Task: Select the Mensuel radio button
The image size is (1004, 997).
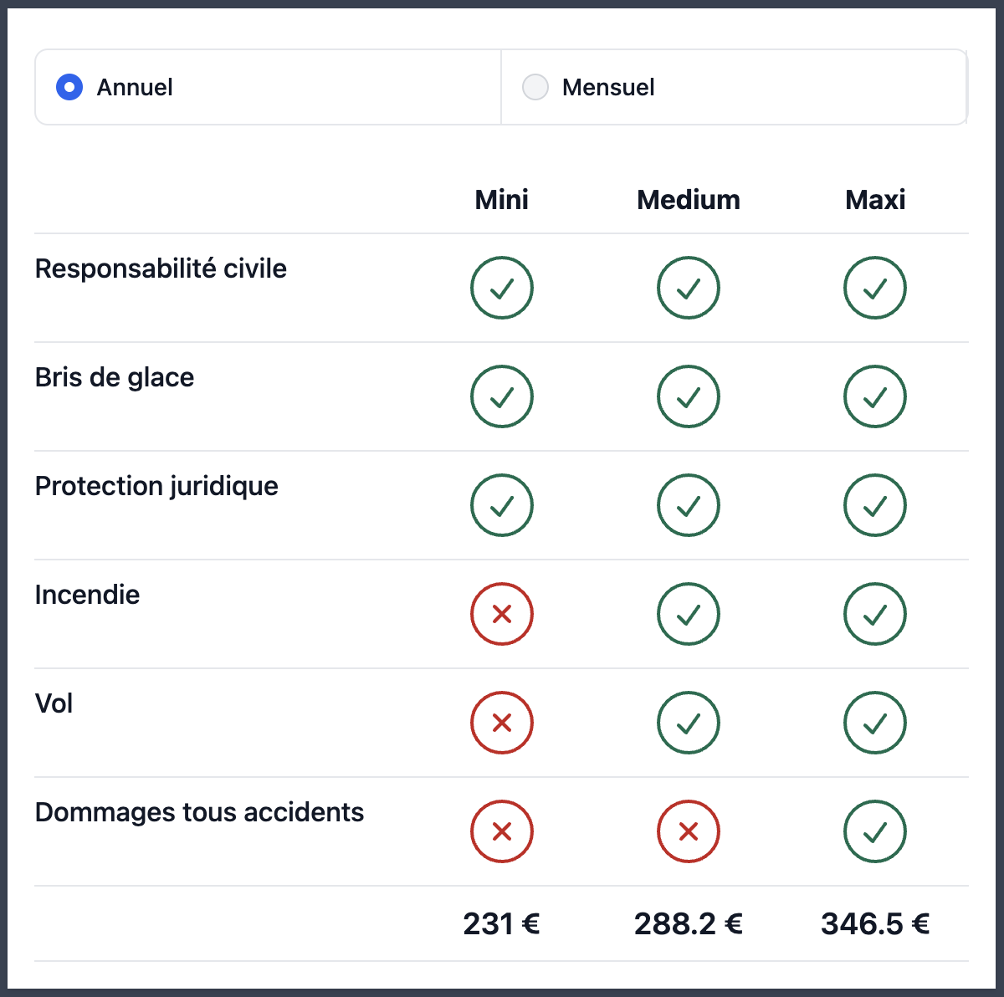Action: (x=535, y=87)
